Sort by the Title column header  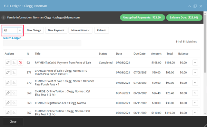pyautogui.click(x=38, y=54)
